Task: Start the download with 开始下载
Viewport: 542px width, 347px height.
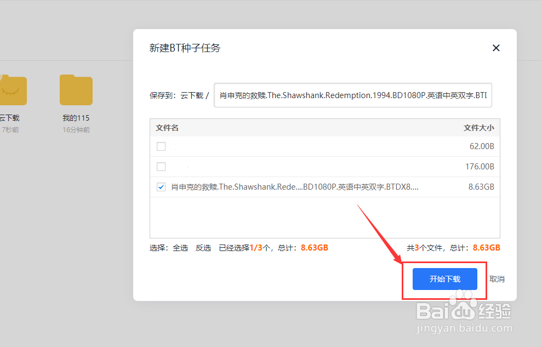Action: [444, 279]
